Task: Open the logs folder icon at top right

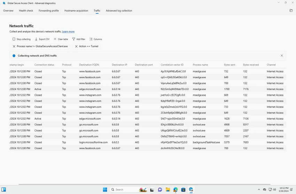Action: pos(291,10)
